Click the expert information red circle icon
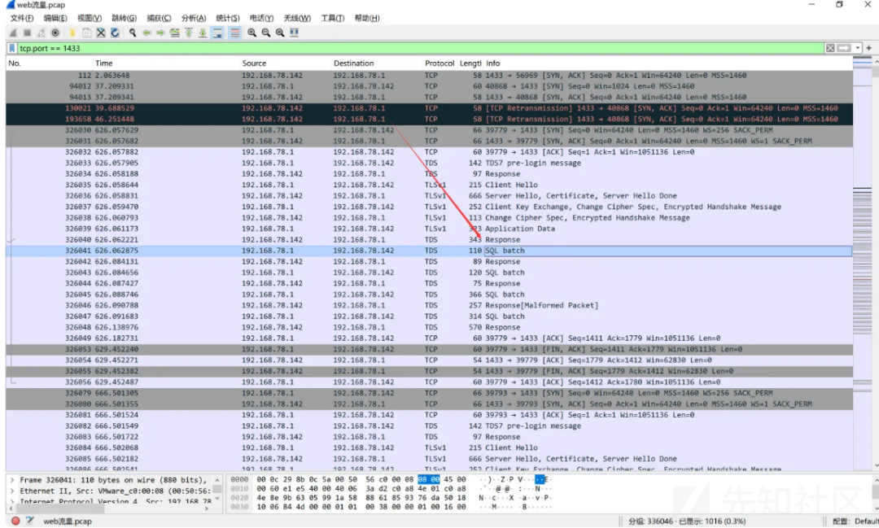The image size is (879, 528). pos(15,521)
